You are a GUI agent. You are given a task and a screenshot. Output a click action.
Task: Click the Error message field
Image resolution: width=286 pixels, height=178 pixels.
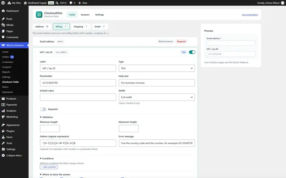pyautogui.click(x=157, y=143)
